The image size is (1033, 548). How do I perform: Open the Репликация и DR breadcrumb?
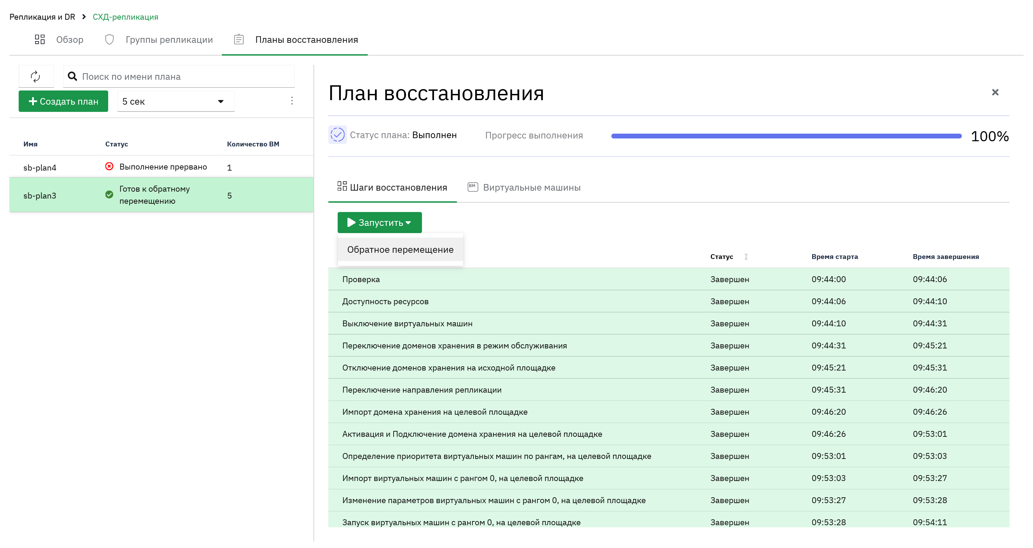[x=42, y=17]
